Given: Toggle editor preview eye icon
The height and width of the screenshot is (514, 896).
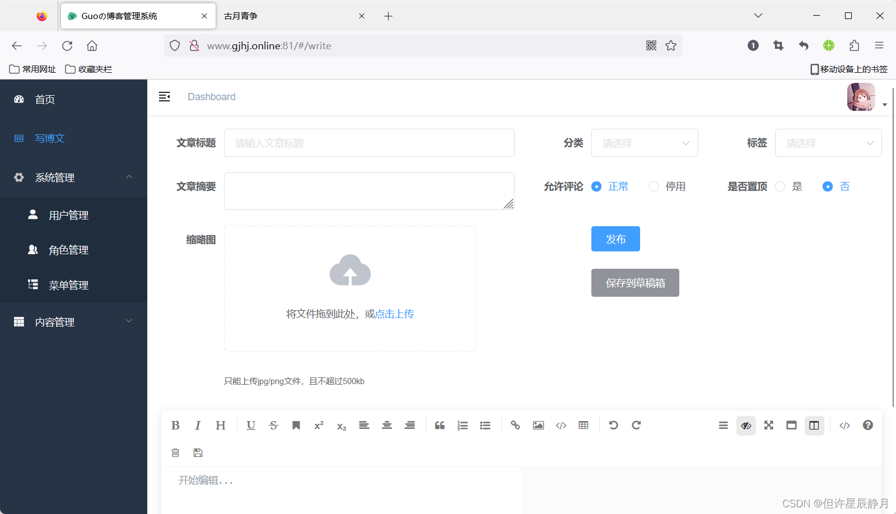Looking at the screenshot, I should 746,426.
